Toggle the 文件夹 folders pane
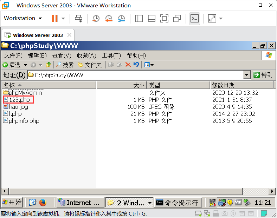Screen dimensions: 277x218 [90, 65]
